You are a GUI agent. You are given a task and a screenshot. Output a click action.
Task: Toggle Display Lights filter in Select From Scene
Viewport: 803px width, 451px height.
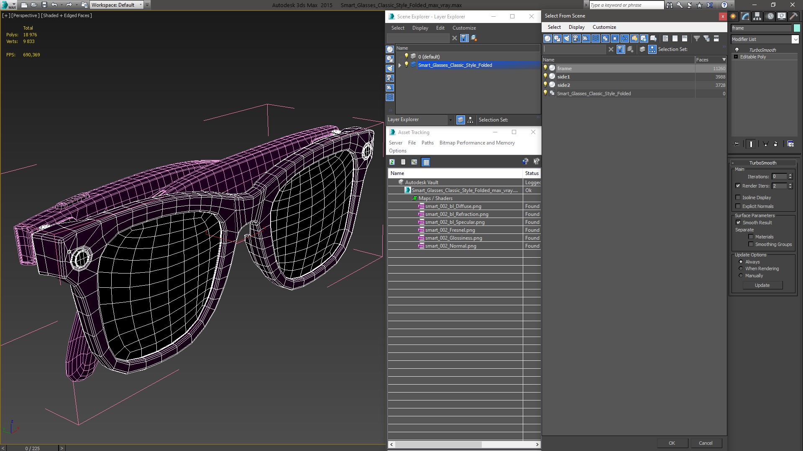click(567, 38)
